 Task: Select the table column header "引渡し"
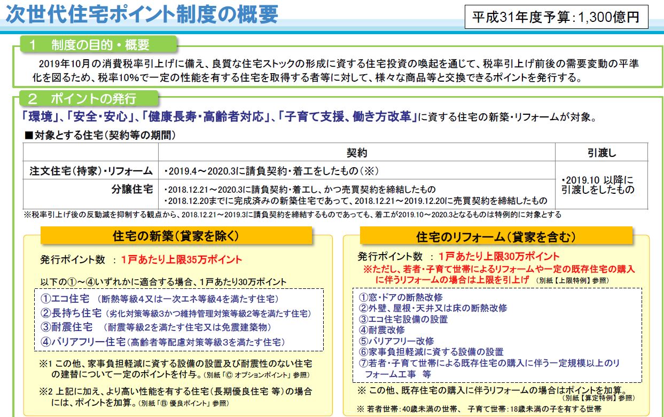(x=601, y=153)
